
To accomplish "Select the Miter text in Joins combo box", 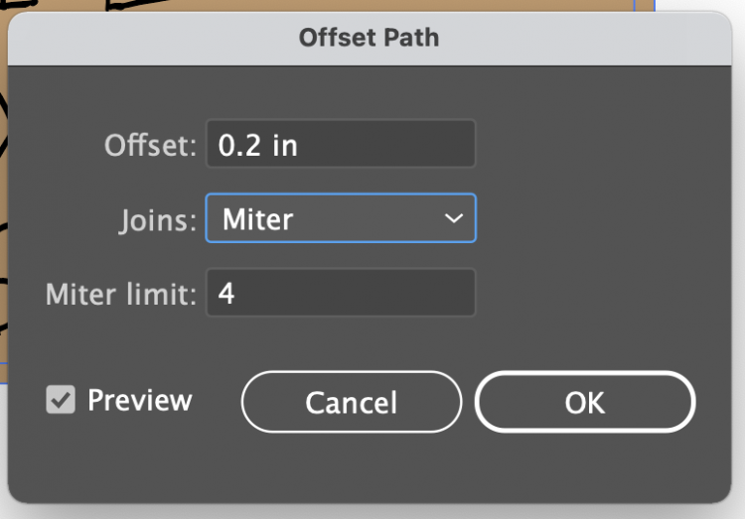I will click(x=257, y=219).
